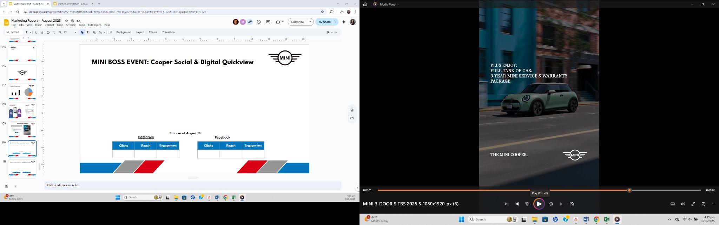Switch to Untitled presentation browser tab

pos(73,4)
